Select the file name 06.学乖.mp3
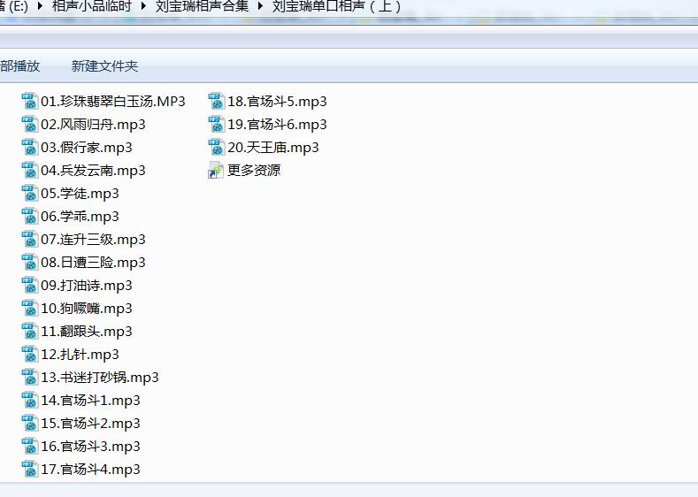 (80, 217)
